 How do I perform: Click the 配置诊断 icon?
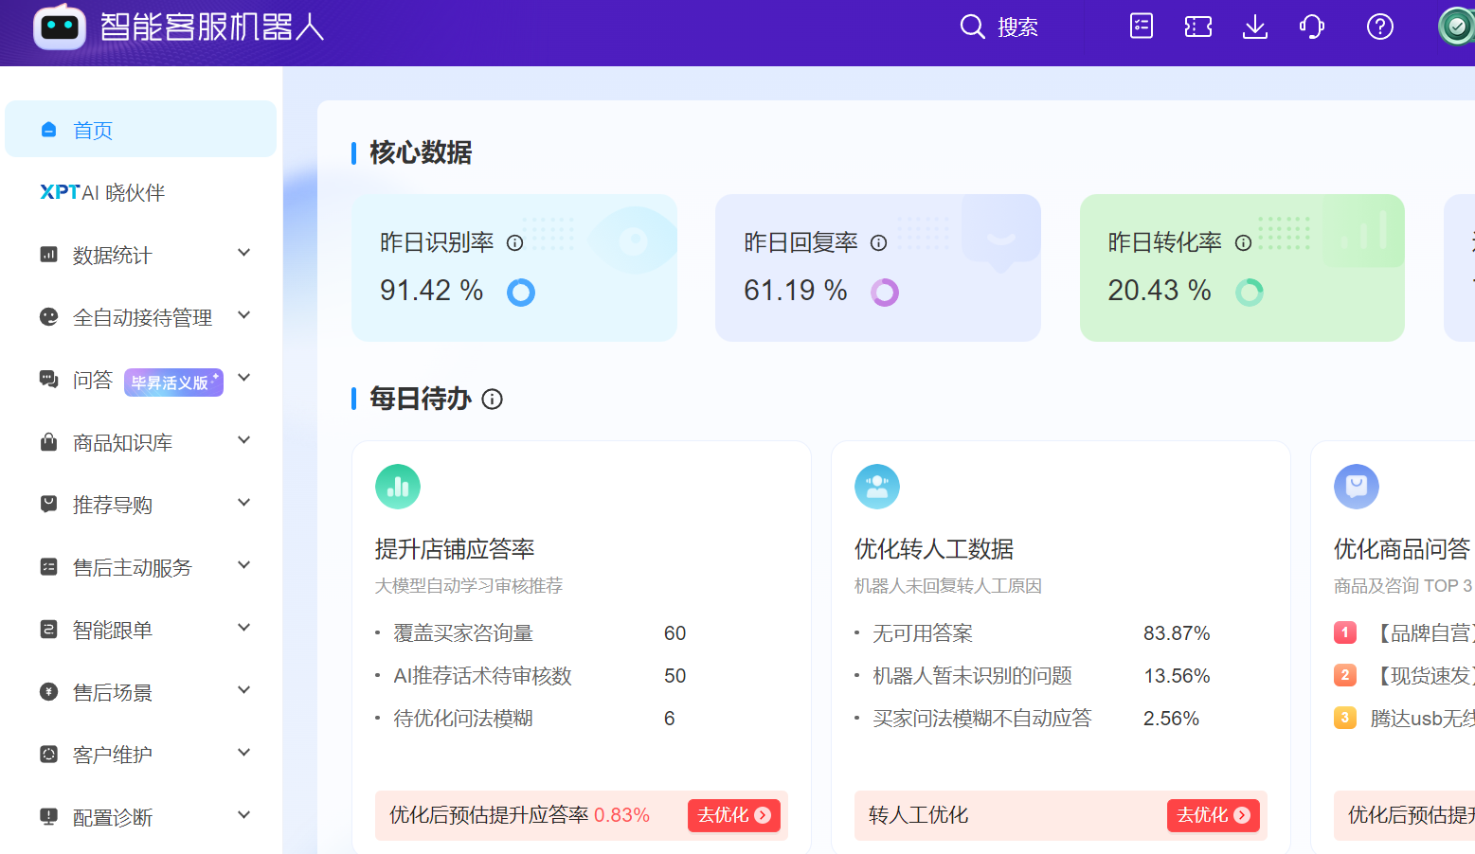[x=48, y=816]
